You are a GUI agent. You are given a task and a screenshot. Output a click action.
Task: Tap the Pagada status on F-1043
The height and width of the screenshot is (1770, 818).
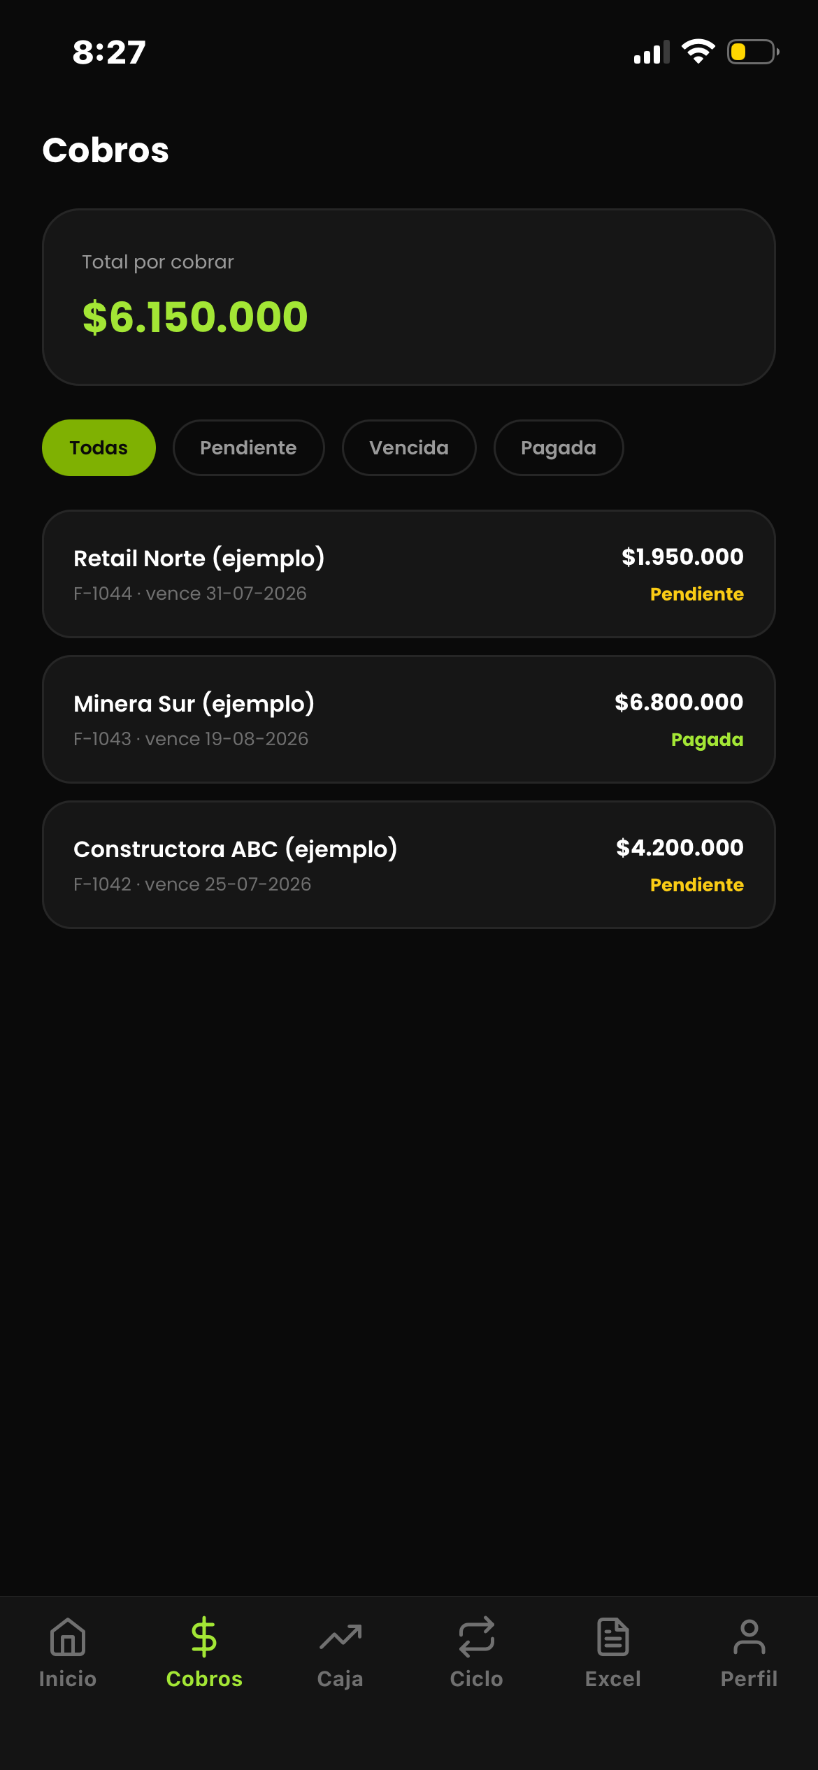pos(707,740)
